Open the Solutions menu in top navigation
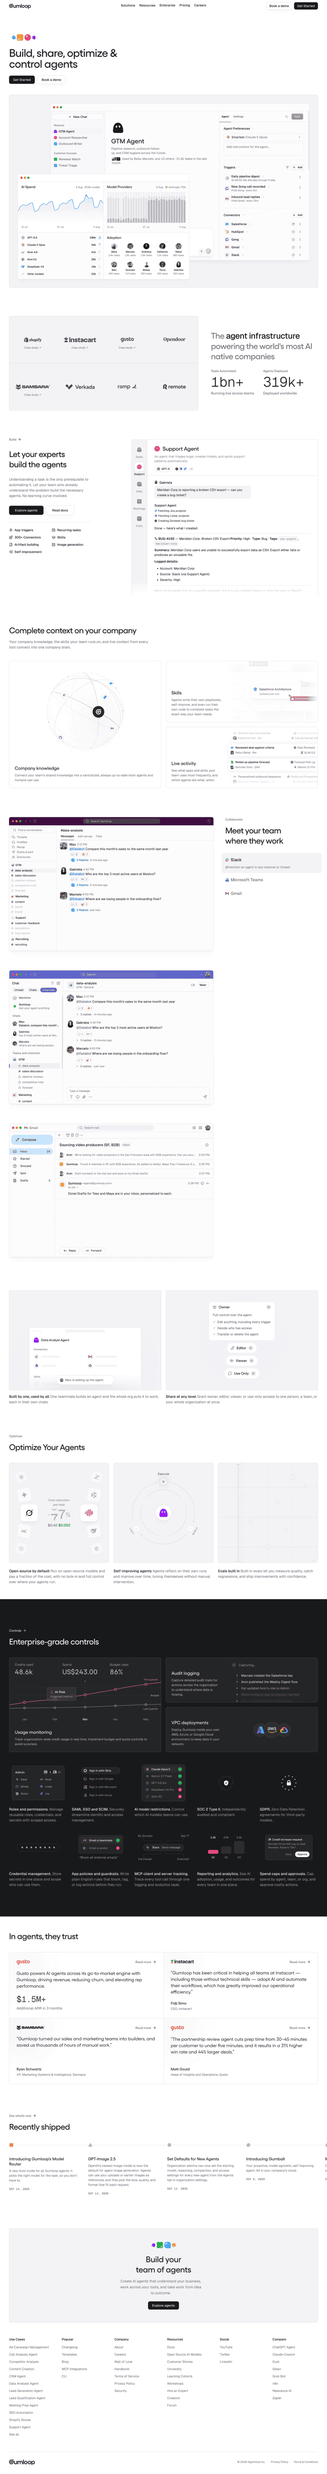The image size is (327, 2474). (128, 6)
